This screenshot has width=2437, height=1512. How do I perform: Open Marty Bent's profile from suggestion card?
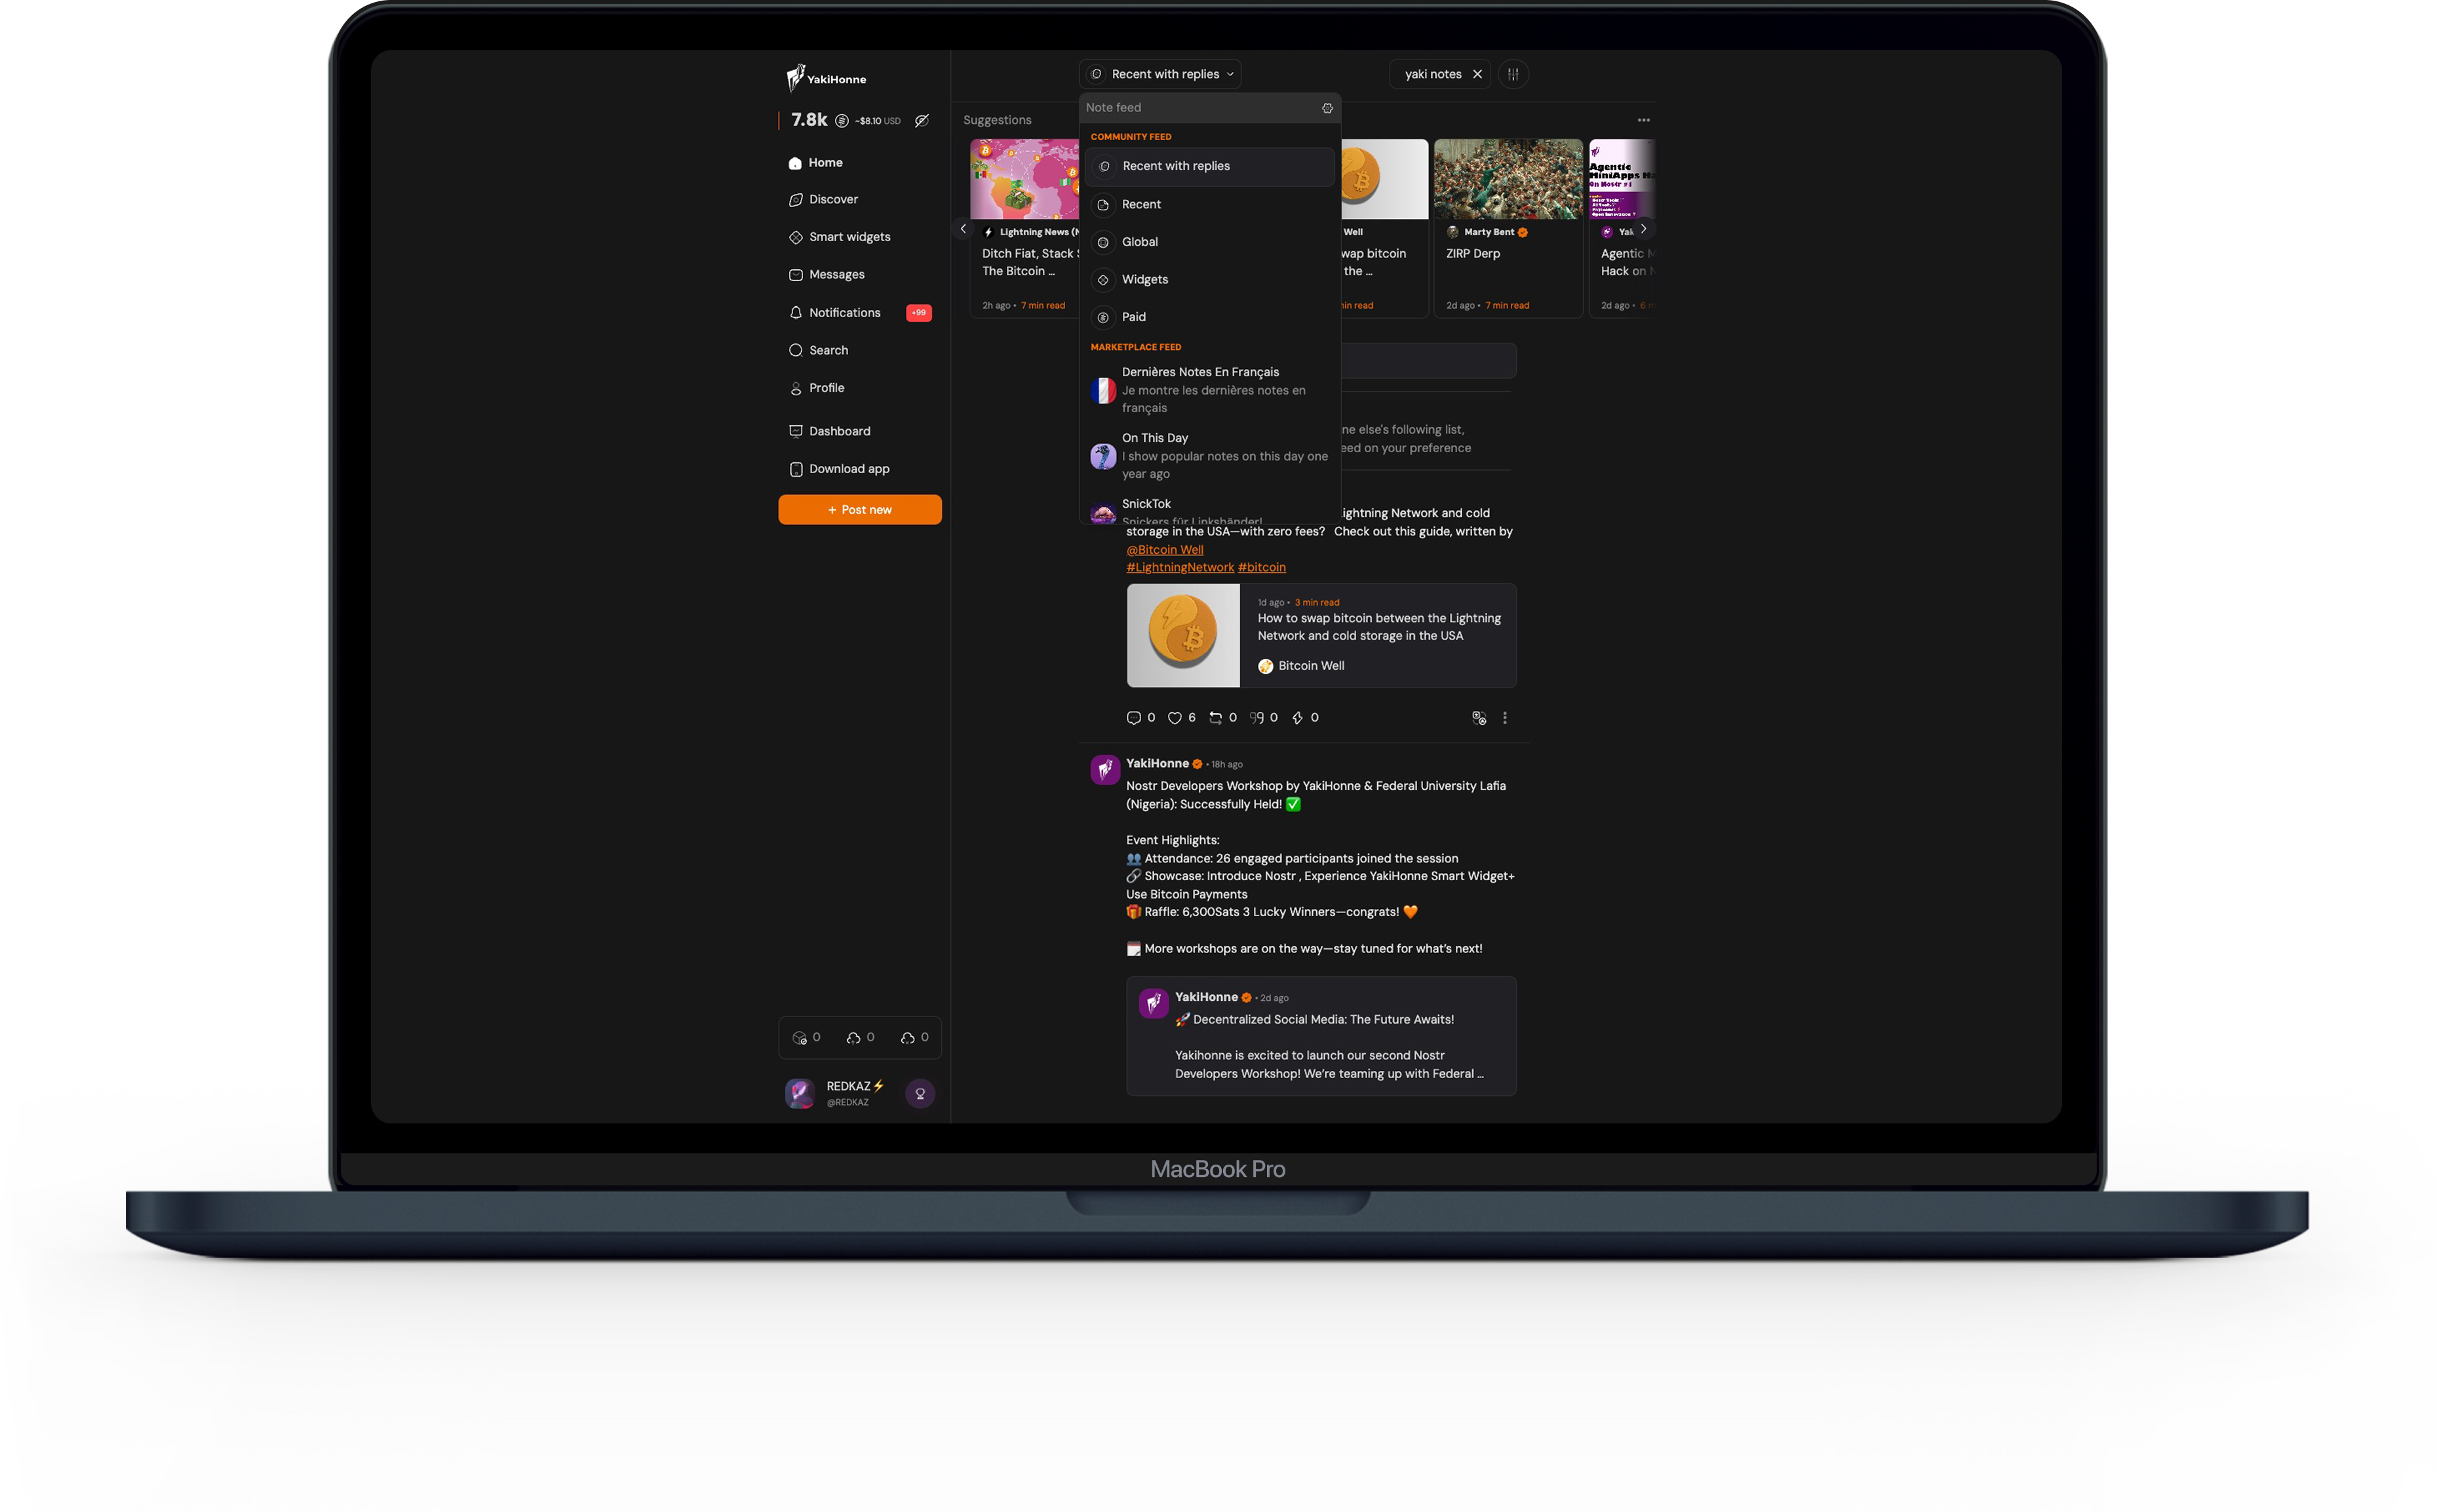(1488, 232)
